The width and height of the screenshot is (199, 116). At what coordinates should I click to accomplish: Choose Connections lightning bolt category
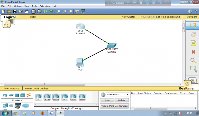[29, 95]
